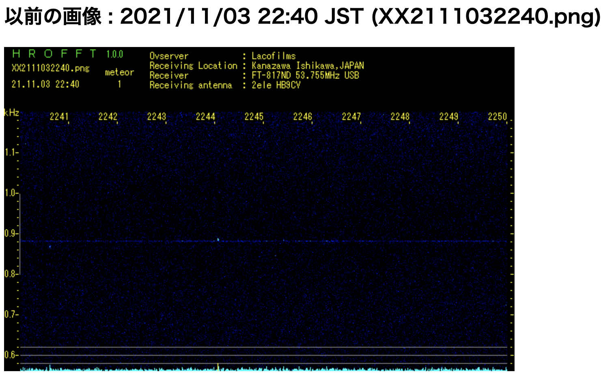Click the '0.6' frequency axis label

10,355
